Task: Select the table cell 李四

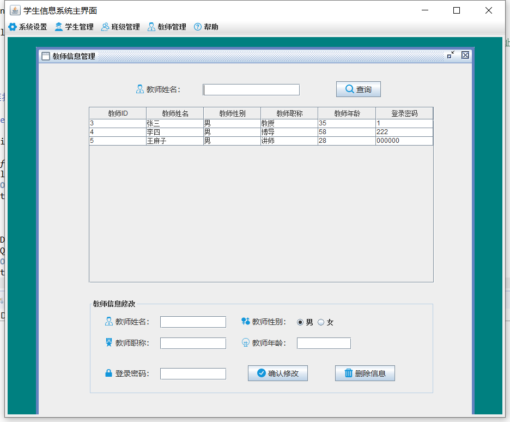Action: 175,132
